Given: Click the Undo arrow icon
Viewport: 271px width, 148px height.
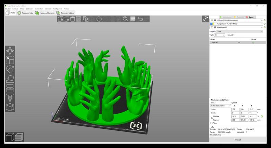Looking at the screenshot, I should (140, 19).
